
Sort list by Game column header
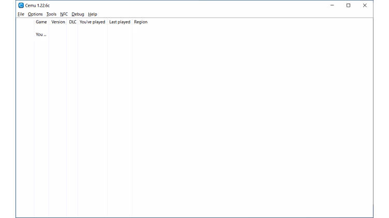pyautogui.click(x=41, y=22)
